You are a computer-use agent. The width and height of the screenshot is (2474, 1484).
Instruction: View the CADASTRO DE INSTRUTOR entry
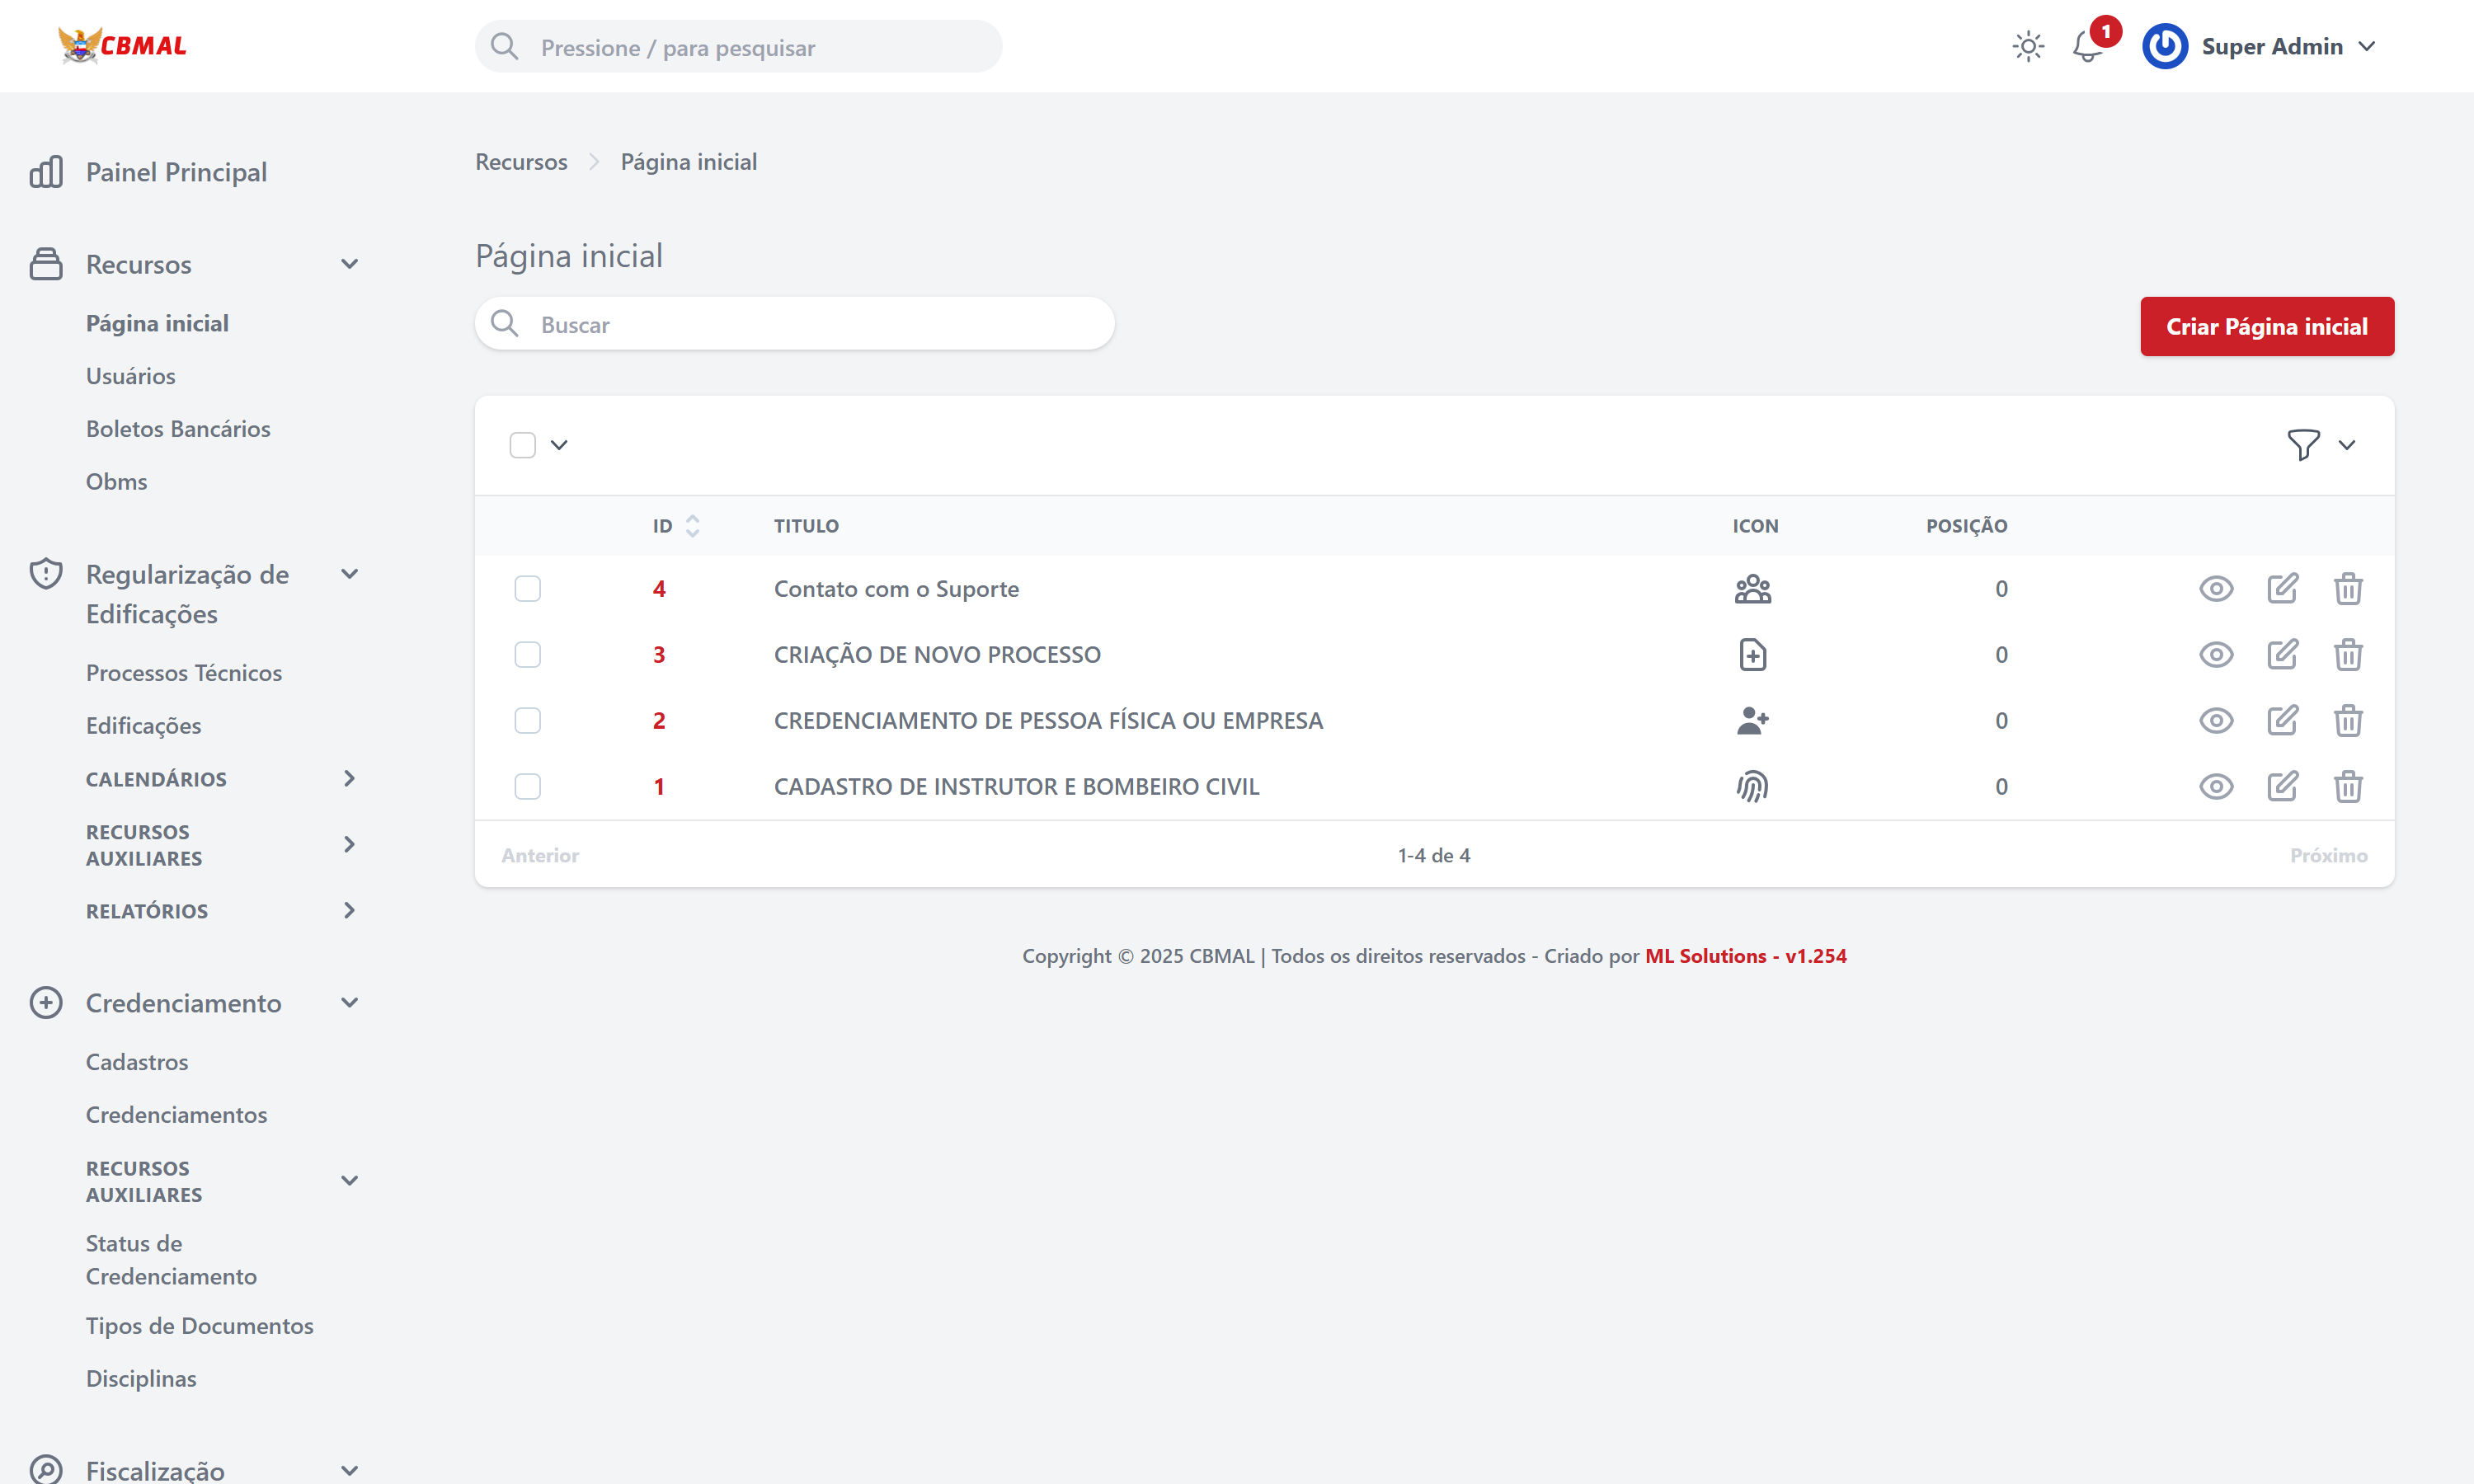point(2216,787)
